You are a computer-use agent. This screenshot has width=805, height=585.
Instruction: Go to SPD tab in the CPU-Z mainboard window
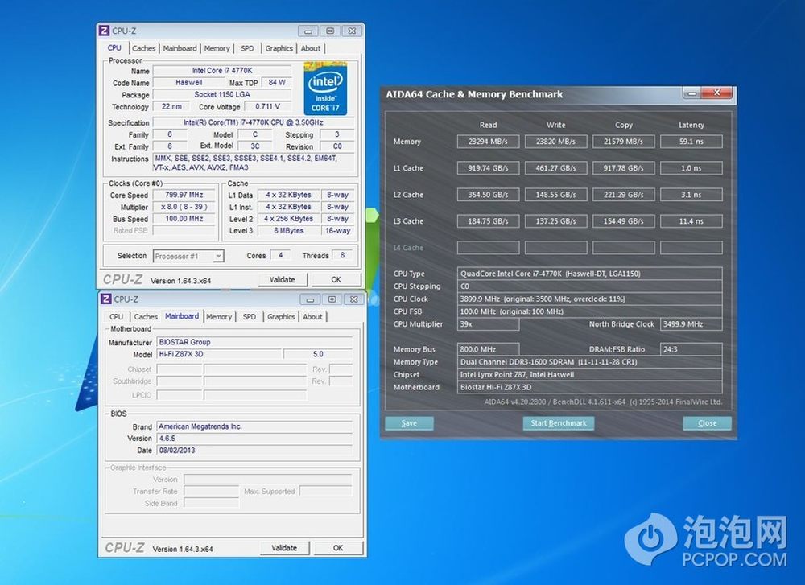pyautogui.click(x=250, y=316)
